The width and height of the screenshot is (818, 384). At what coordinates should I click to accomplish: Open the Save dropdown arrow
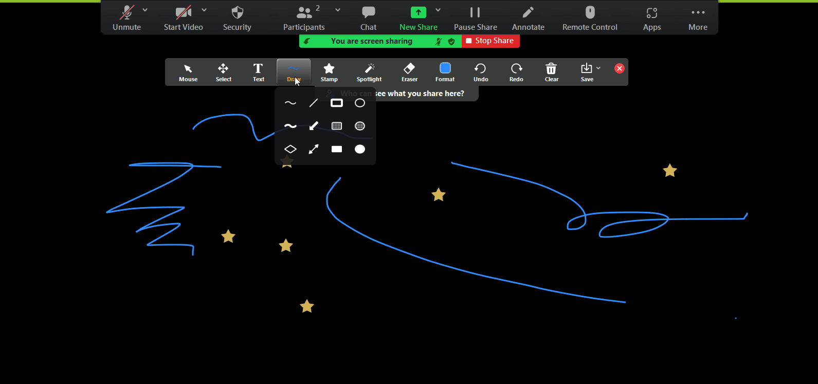point(598,68)
